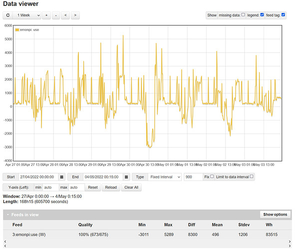The width and height of the screenshot is (296, 250).
Task: Click the Y-axis max input field
Action: tap(76, 187)
